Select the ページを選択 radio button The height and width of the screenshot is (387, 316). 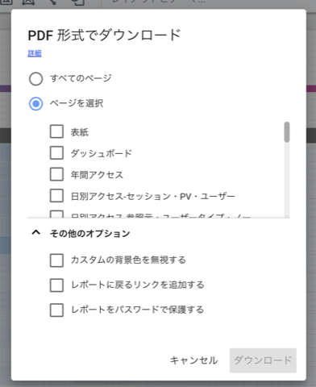click(x=36, y=104)
